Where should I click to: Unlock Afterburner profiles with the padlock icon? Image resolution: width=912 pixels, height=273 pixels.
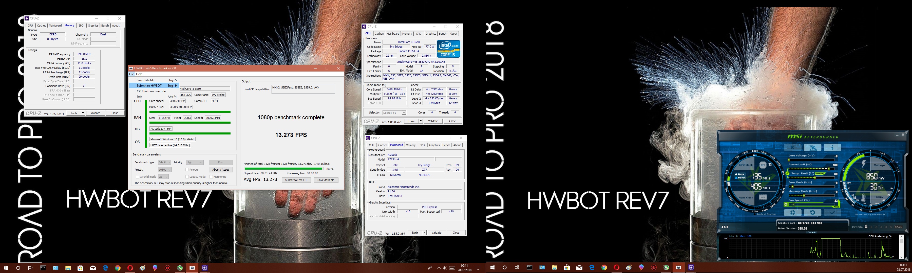[x=866, y=227]
